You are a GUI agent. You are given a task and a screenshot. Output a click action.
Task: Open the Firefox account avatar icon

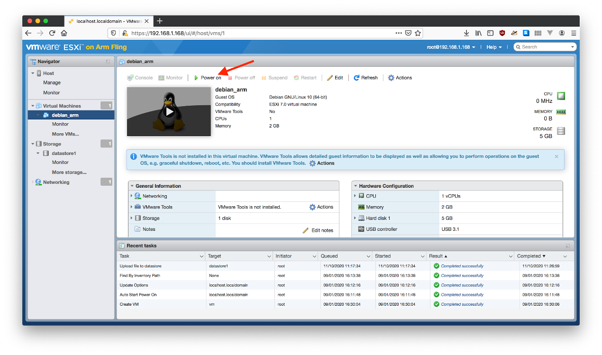point(562,33)
